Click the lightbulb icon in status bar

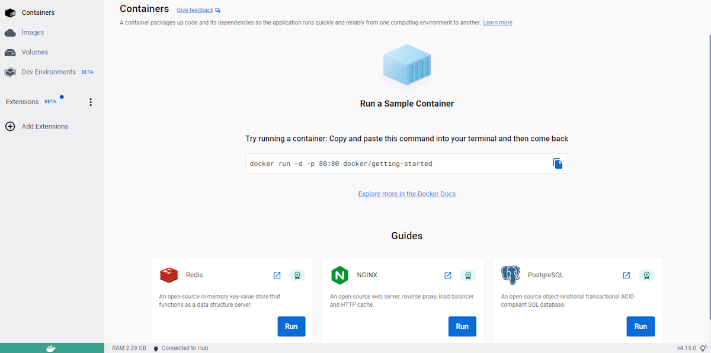703,348
